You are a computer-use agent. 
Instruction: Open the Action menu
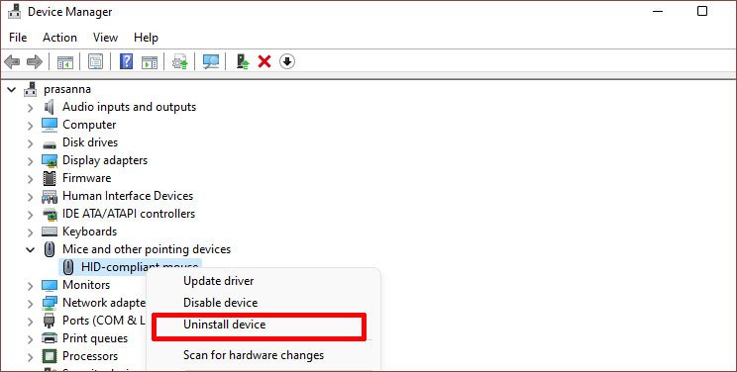59,38
